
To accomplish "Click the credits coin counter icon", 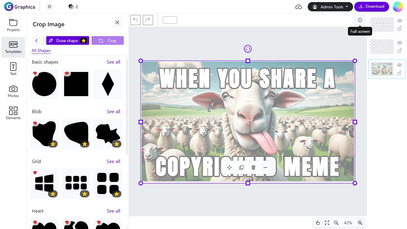I will (71, 7).
